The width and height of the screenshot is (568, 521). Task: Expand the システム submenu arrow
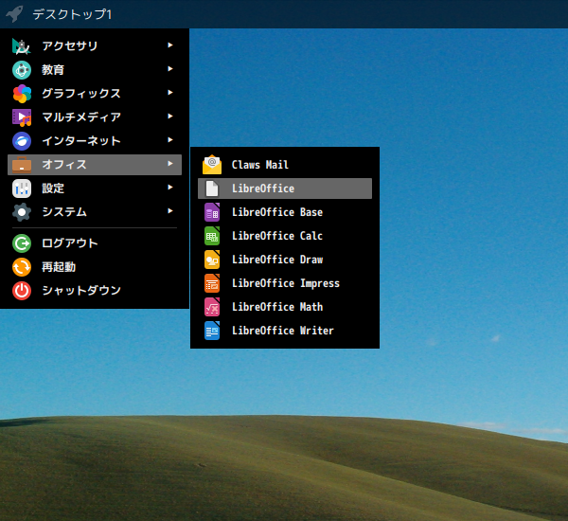coord(169,211)
